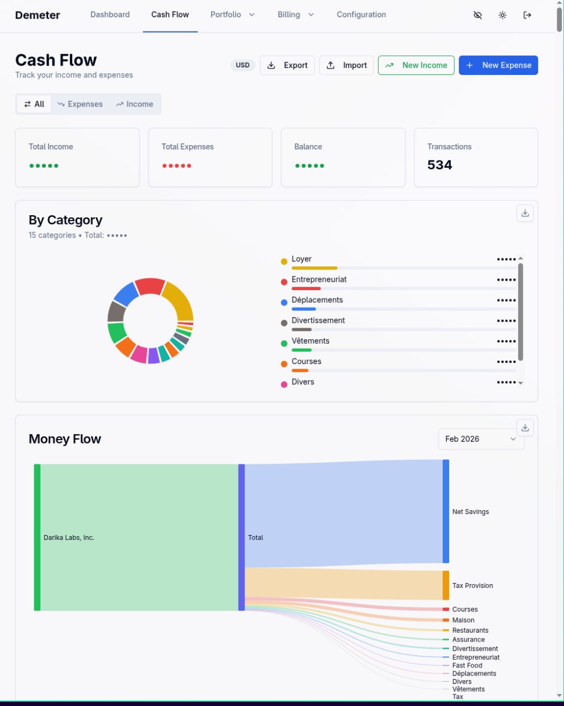This screenshot has height=706, width=564.
Task: Filter by Income only
Action: pyautogui.click(x=135, y=104)
